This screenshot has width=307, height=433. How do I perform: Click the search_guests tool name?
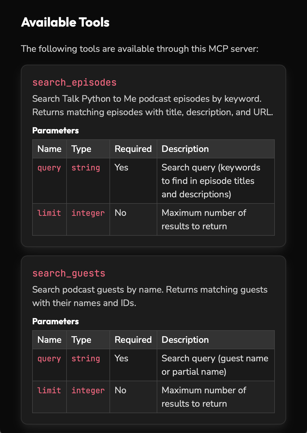click(69, 273)
